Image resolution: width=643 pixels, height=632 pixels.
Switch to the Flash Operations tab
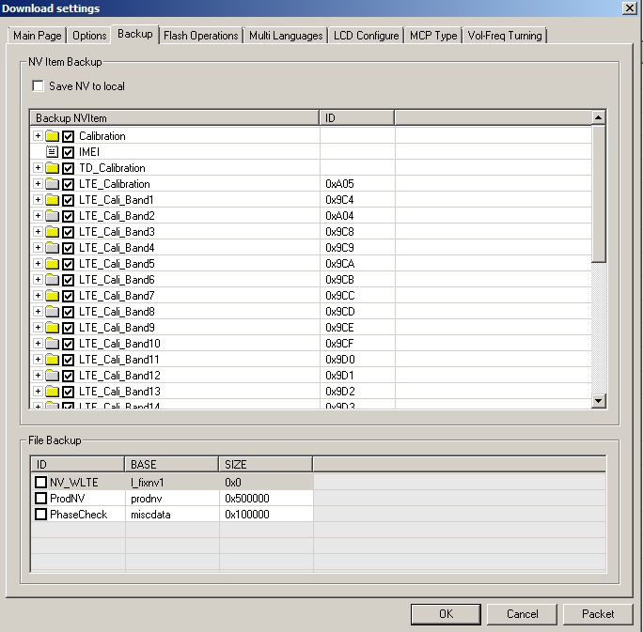pos(200,36)
